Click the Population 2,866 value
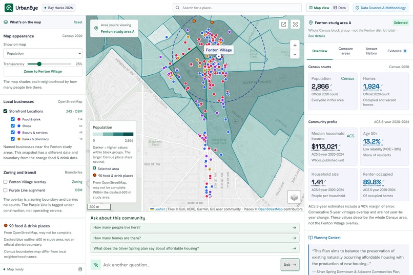This screenshot has height=275, width=413. (x=320, y=87)
